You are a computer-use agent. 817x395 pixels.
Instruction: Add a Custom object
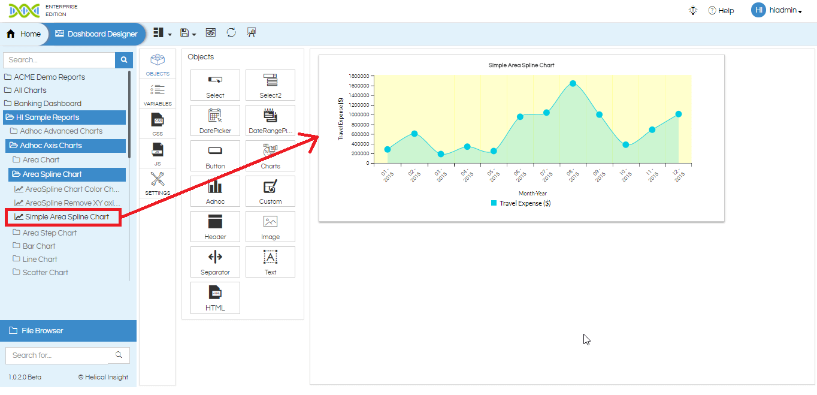[270, 191]
